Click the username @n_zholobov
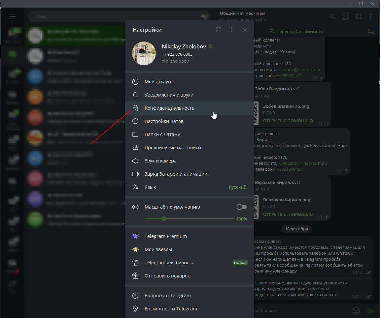The image size is (380, 318). pos(175,61)
